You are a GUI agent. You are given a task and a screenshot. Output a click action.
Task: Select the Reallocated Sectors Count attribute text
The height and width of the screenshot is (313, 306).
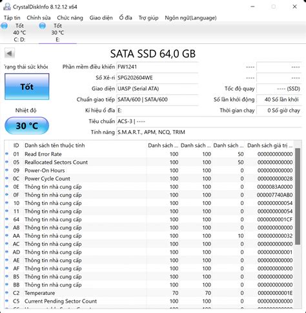(x=56, y=162)
